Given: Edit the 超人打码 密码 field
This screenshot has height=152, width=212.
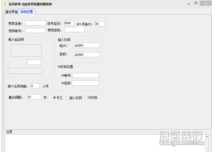Looking at the screenshot, I should (x=87, y=55).
